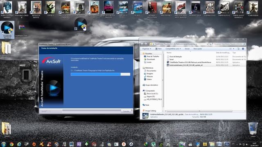The width and height of the screenshot is (262, 147).
Task: Open the Sleeping Dogs desktop shortcut
Action: (210, 9)
